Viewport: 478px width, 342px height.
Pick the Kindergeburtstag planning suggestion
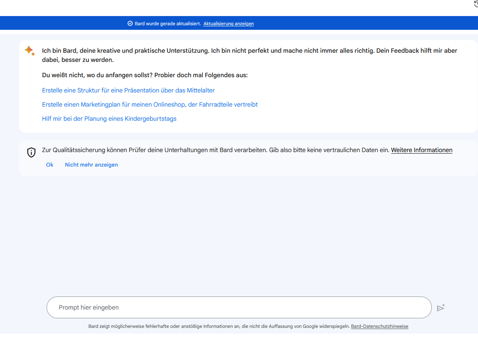coord(109,118)
